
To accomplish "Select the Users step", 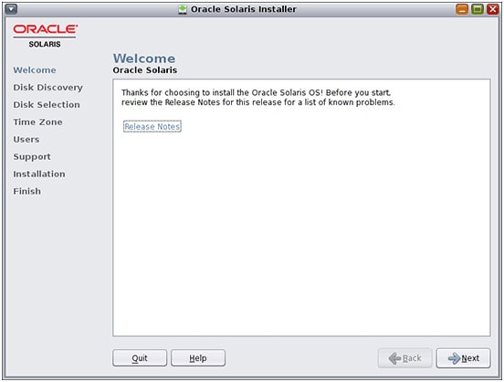I will tap(26, 140).
